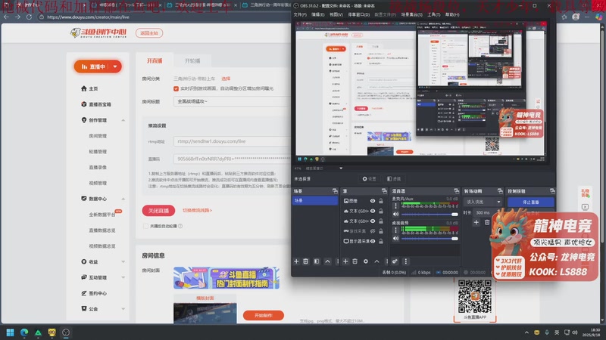Show hidden system tray icons chevron
The image size is (606, 340).
526,332
